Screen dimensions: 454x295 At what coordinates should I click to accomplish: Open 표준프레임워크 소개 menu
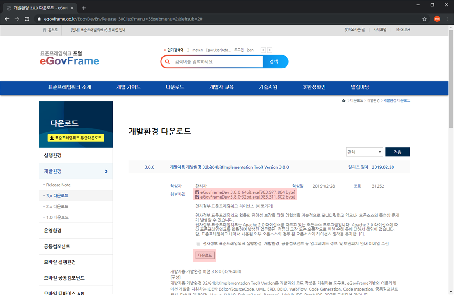point(69,87)
